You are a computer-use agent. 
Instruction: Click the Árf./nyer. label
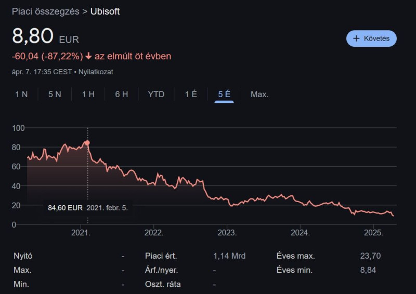pos(162,270)
